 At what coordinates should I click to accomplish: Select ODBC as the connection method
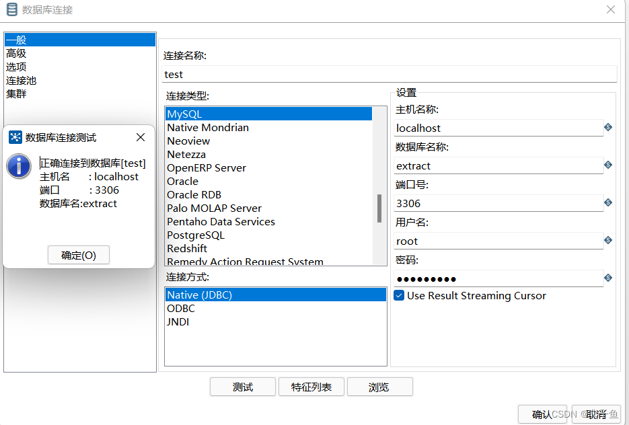(x=182, y=309)
